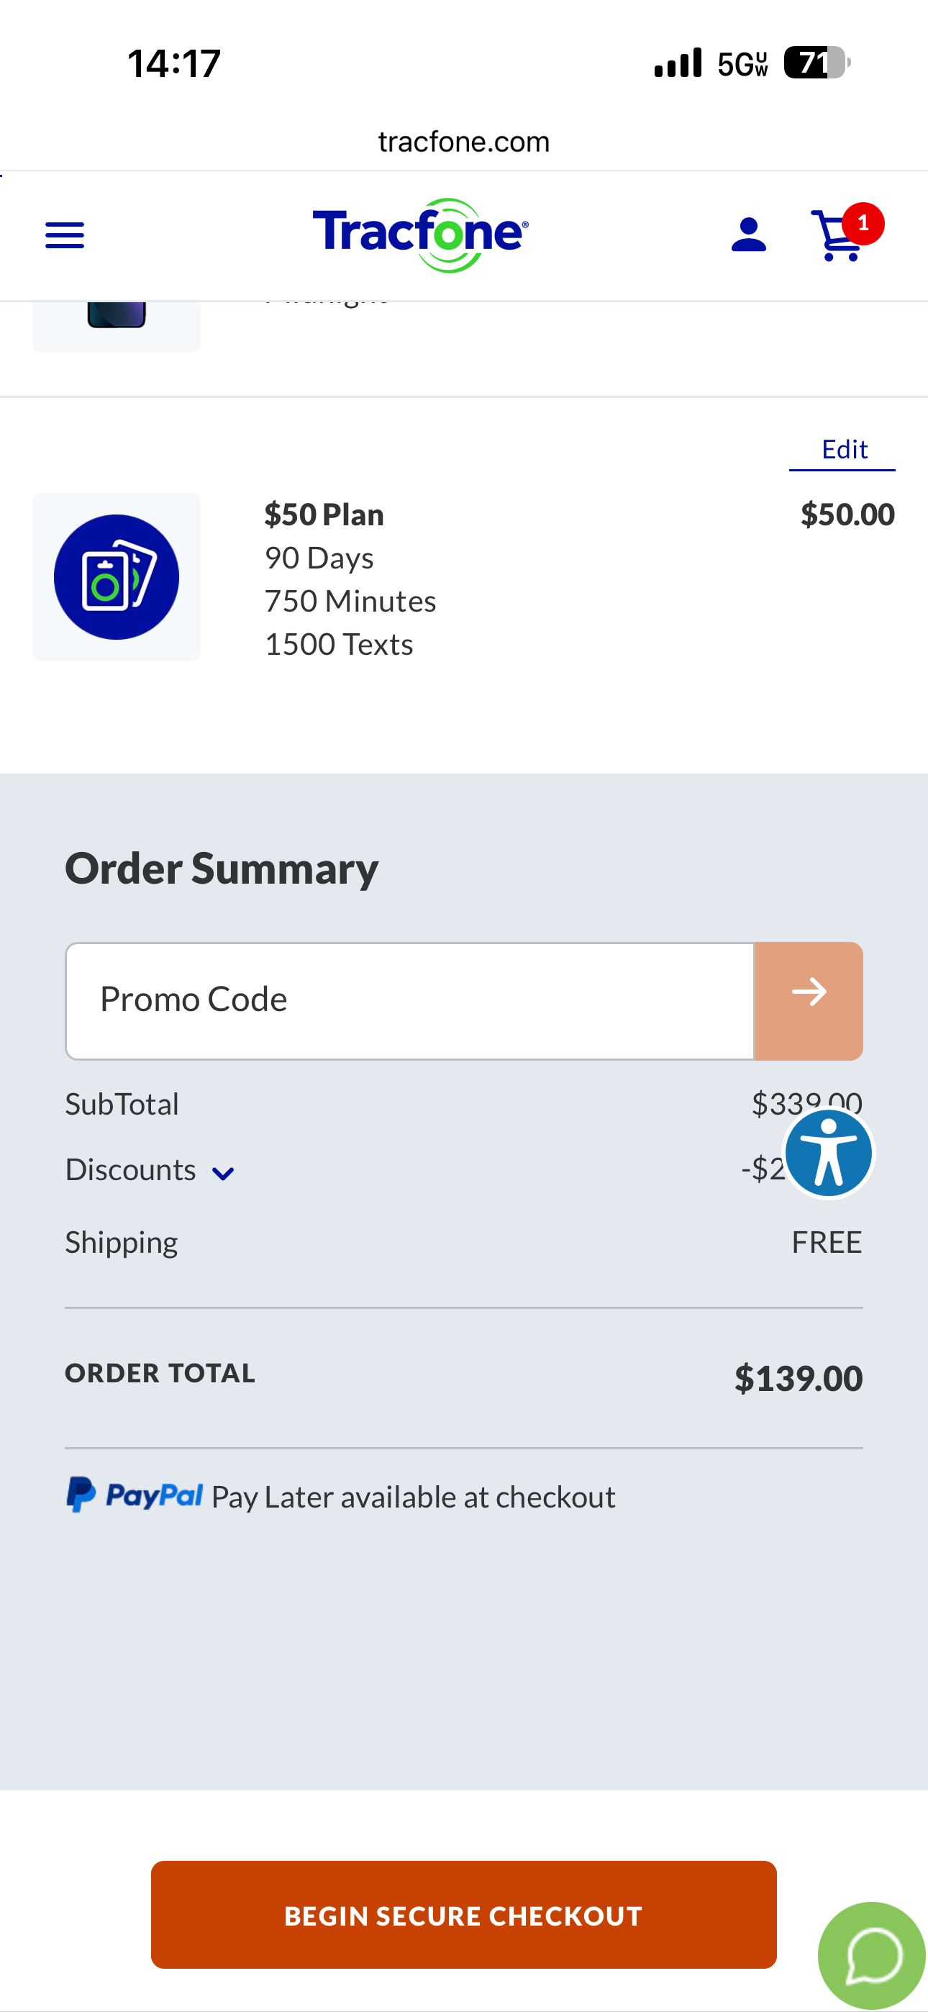View the shopping cart

coord(839,237)
